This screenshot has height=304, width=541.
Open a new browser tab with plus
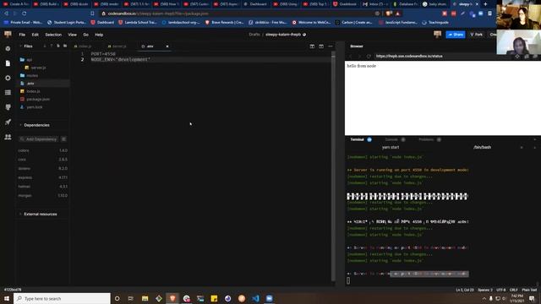(x=485, y=4)
